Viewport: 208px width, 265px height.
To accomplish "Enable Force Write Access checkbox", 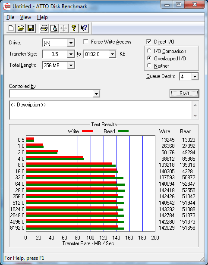I will 86,41.
